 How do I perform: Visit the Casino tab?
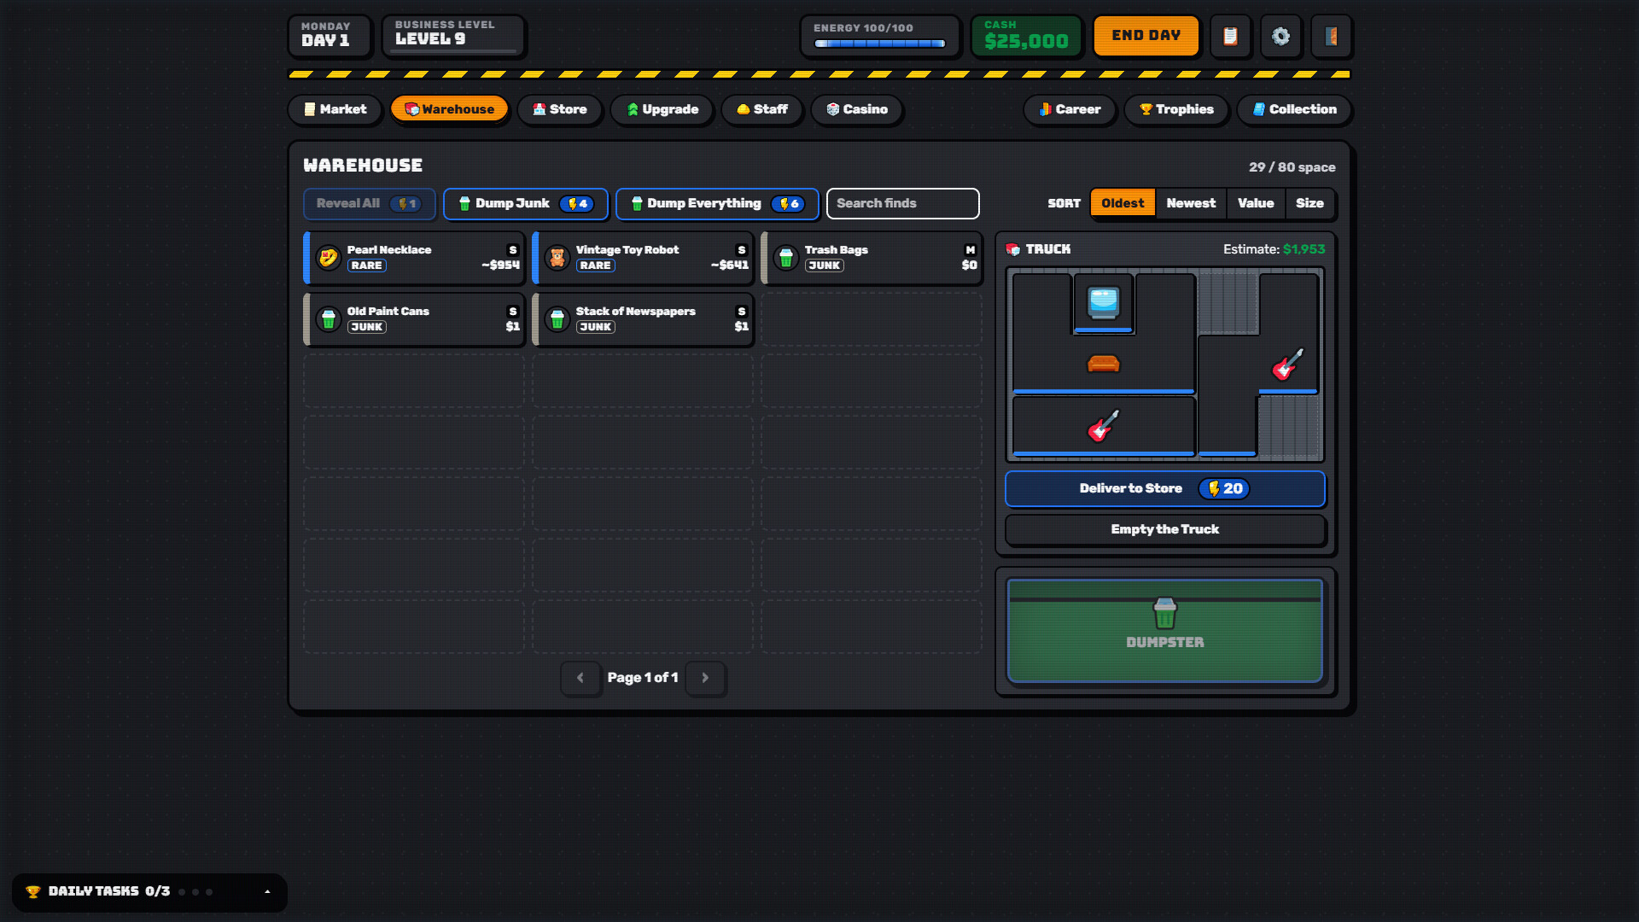pyautogui.click(x=857, y=109)
